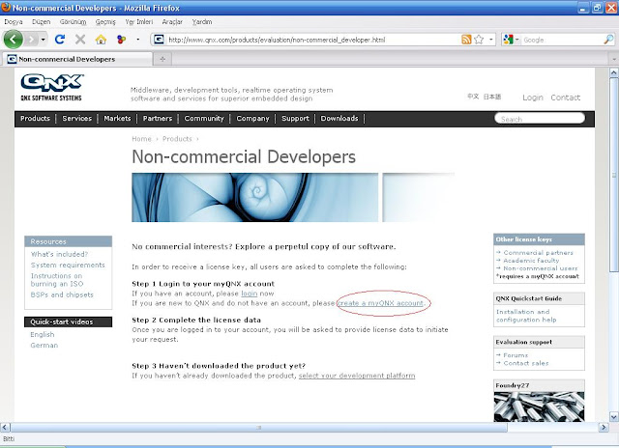Open Instructions on burning an ISO link
The image size is (619, 448).
[x=57, y=280]
